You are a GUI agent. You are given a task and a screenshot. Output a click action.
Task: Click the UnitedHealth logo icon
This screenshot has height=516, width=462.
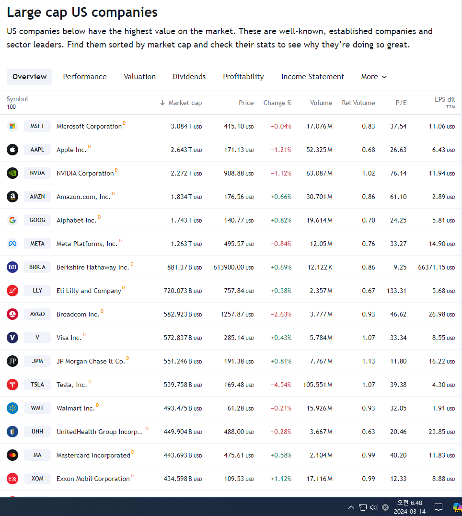click(x=12, y=432)
